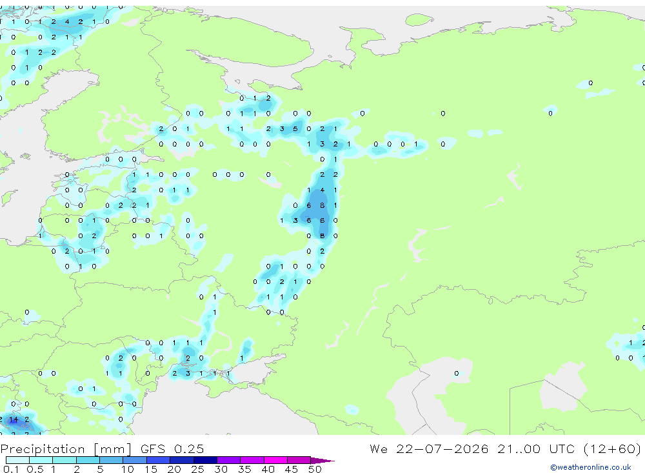Click legend scale label "45"
Screen dimensions: 645x473
[x=292, y=469]
